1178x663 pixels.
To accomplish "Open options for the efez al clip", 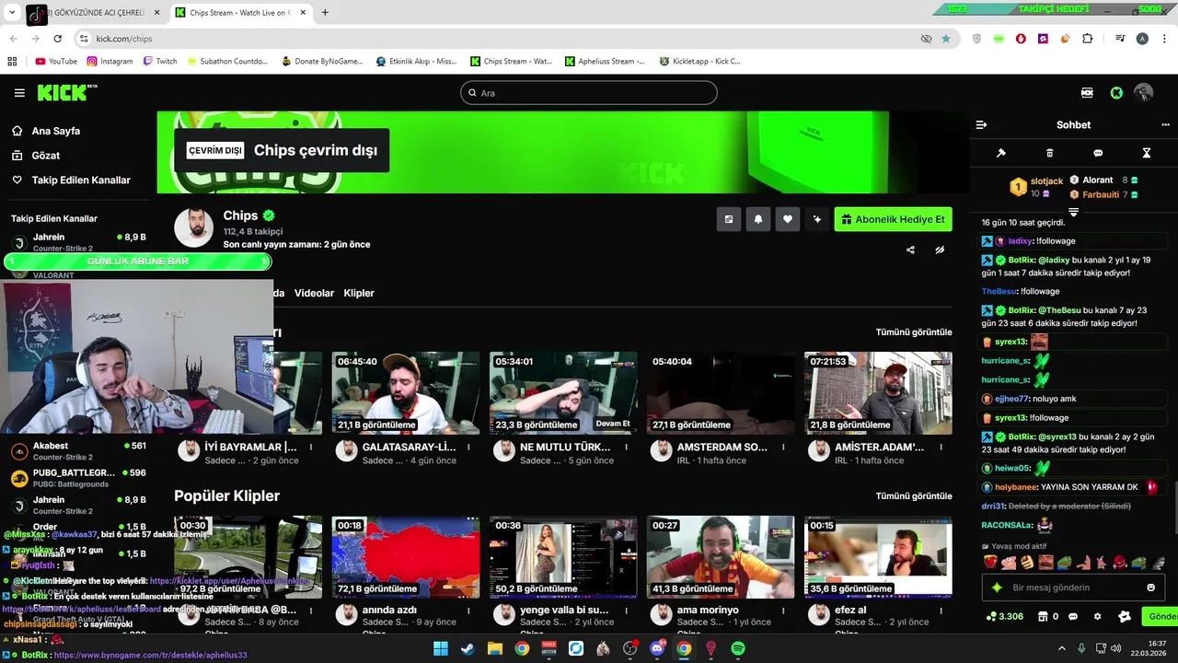I will click(941, 611).
